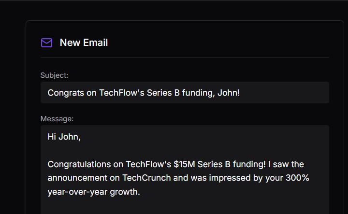
Task: Click the Message: label
Action: (57, 119)
